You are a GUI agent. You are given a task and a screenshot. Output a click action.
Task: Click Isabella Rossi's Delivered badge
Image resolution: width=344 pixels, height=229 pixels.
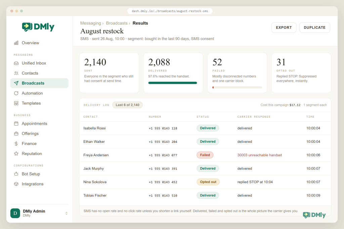point(208,128)
